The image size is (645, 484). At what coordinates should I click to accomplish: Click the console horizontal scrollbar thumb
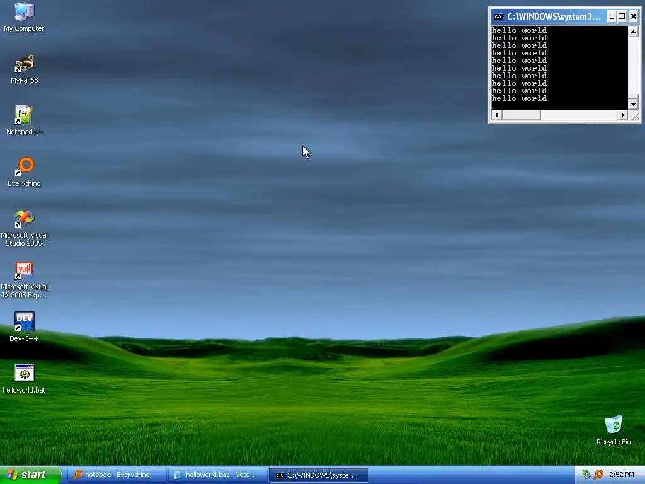(521, 115)
